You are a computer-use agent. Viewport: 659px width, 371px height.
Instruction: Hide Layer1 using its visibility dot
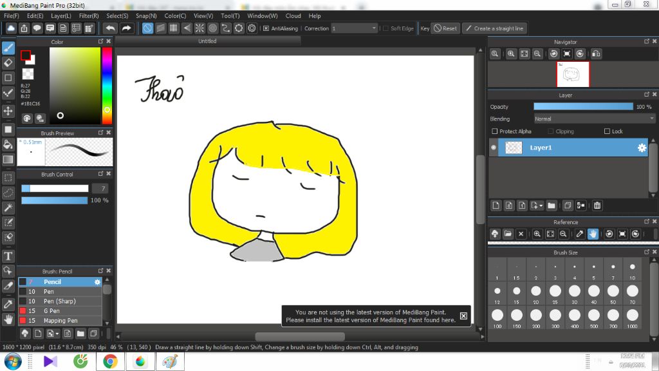tap(494, 147)
